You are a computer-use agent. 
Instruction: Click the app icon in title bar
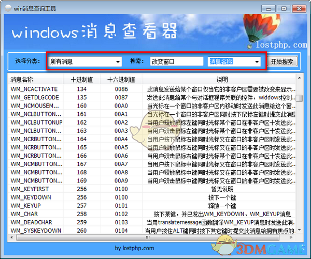pyautogui.click(x=8, y=8)
